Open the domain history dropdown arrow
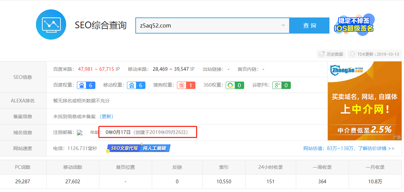This screenshot has height=192, width=404. point(283,26)
